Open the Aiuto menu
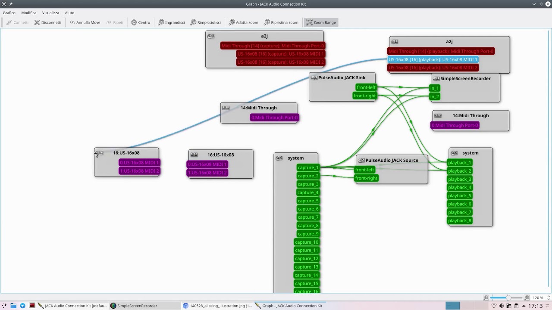 (69, 12)
